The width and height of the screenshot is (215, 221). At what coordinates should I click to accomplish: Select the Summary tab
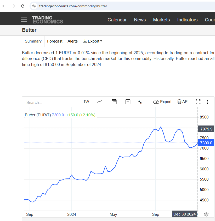pos(33,41)
